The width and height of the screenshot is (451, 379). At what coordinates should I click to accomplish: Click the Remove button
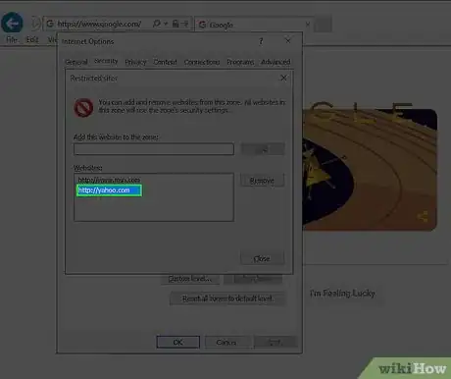point(262,181)
